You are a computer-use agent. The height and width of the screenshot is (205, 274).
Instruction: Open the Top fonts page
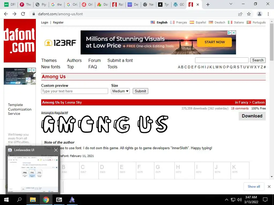(x=70, y=67)
